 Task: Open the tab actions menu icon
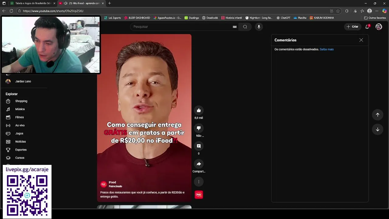[4, 3]
